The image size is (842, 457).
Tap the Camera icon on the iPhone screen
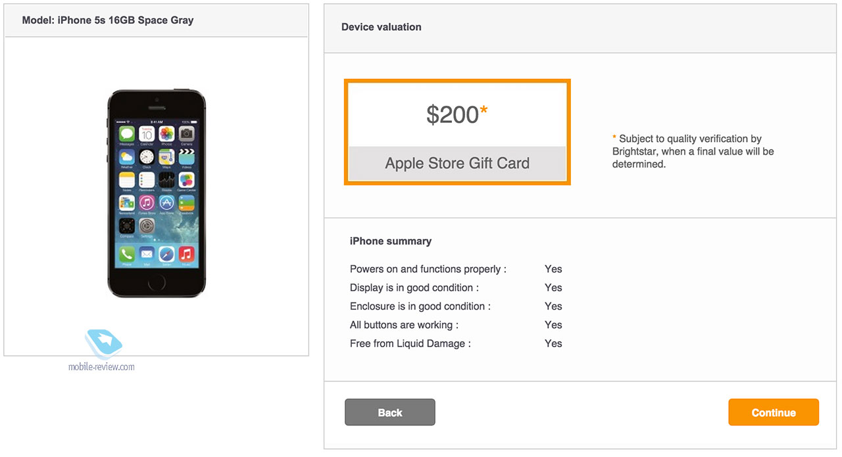tap(186, 134)
